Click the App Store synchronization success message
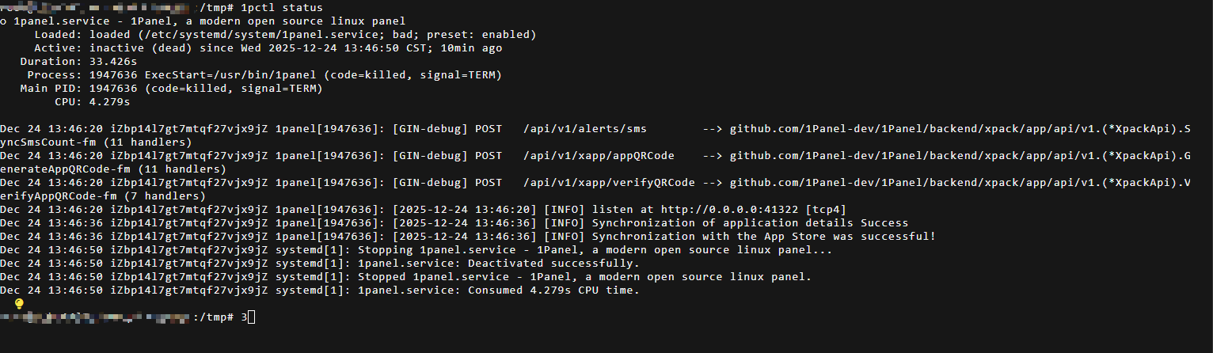 coord(763,237)
